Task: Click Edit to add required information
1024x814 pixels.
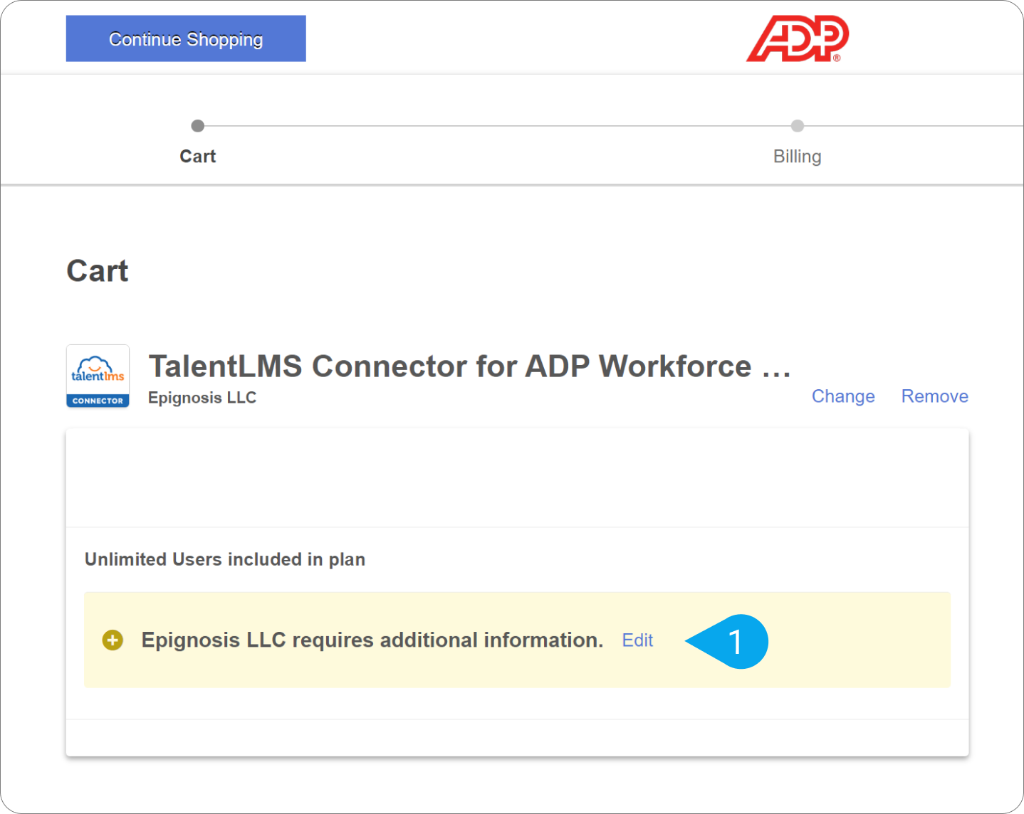Action: coord(637,640)
